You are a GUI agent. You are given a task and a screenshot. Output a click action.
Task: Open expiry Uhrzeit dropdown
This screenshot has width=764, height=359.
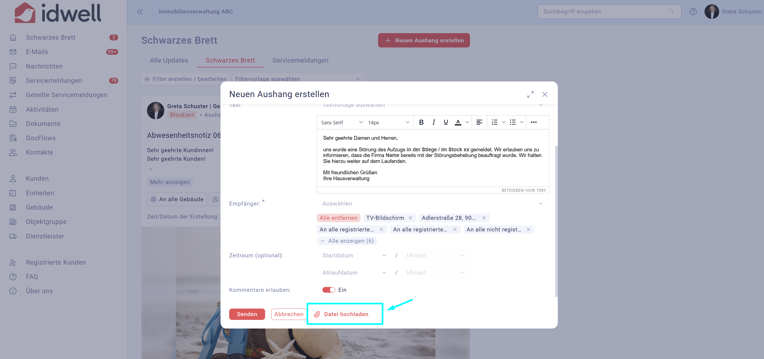point(435,273)
